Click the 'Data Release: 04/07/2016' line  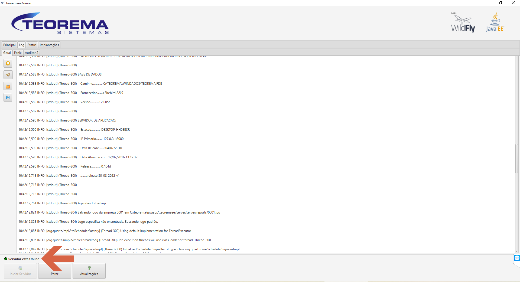click(70, 148)
